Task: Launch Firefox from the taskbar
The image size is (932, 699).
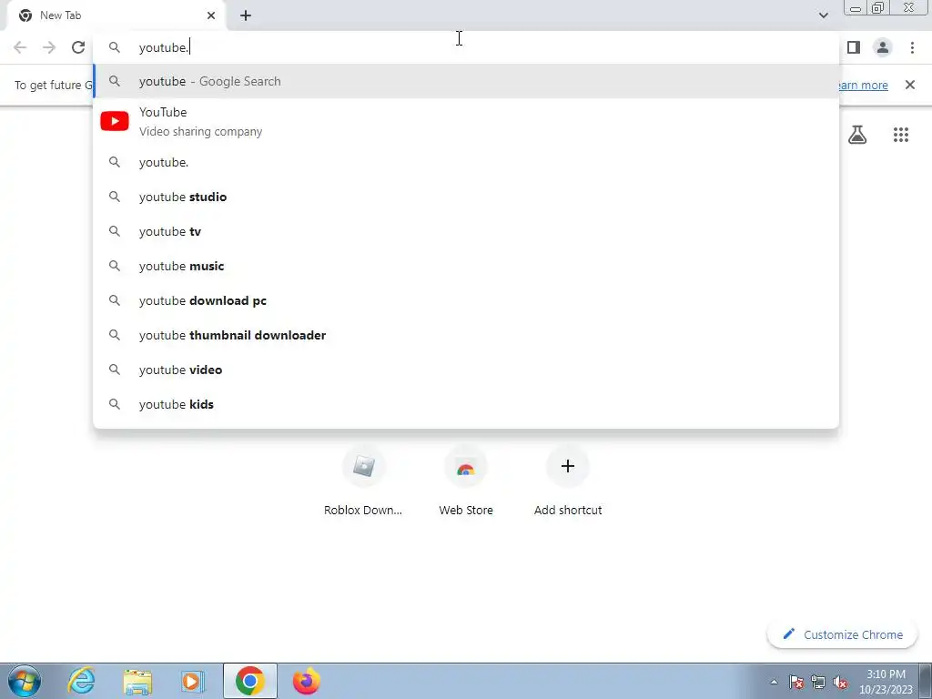Action: pos(306,681)
